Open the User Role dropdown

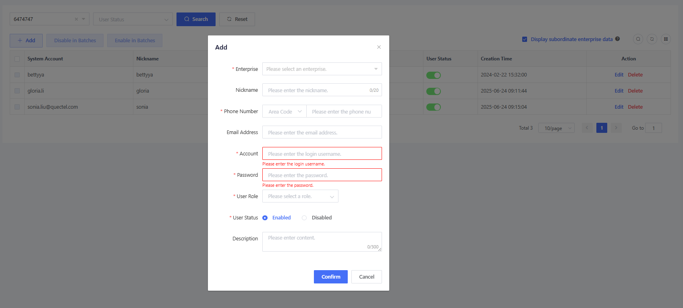300,196
